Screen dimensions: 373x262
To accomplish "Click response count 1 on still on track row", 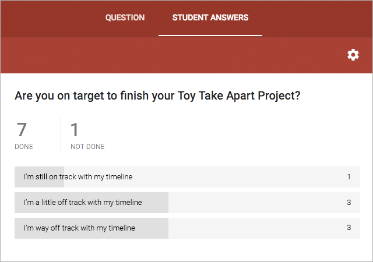I will [349, 176].
